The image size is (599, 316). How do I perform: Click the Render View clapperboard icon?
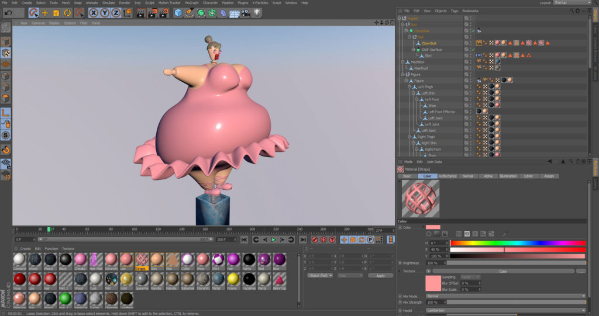pos(141,13)
